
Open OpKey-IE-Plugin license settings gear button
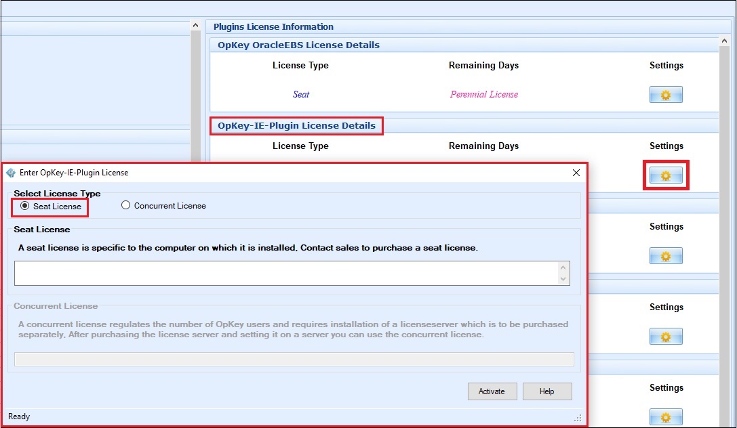coord(666,175)
